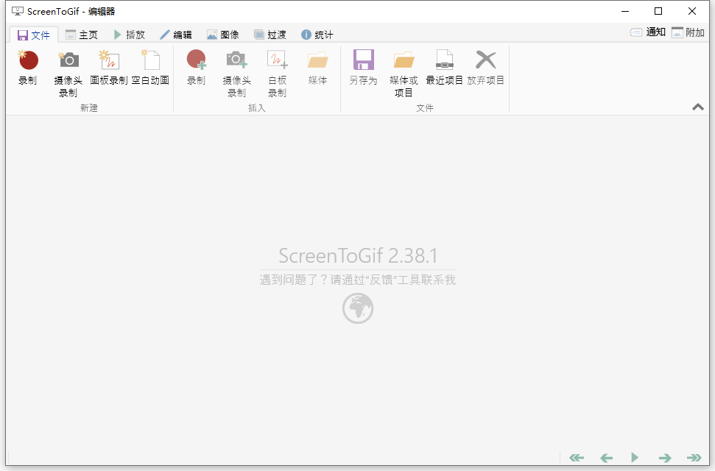Create a blank animation (空白动画)

[x=150, y=68]
